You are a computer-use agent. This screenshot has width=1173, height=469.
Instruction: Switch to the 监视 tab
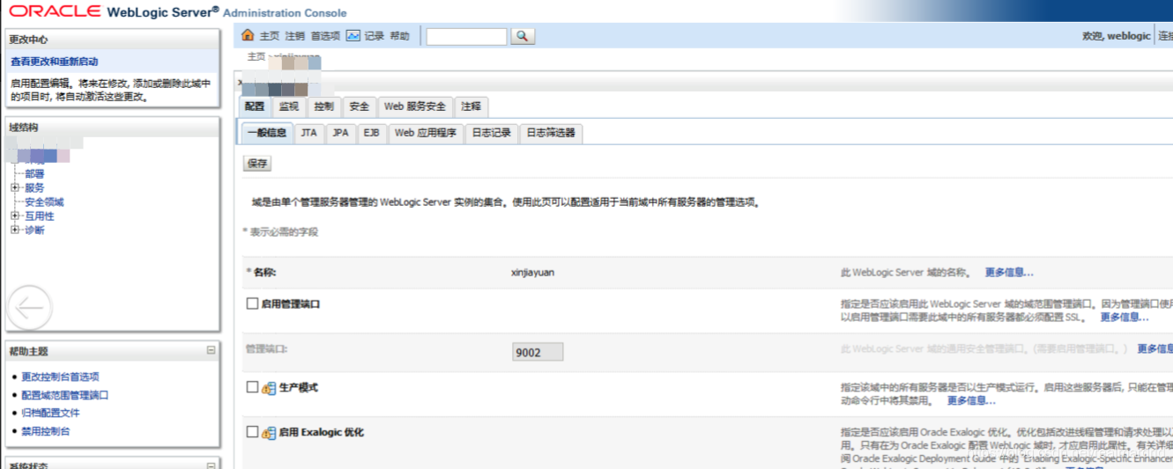(x=289, y=106)
